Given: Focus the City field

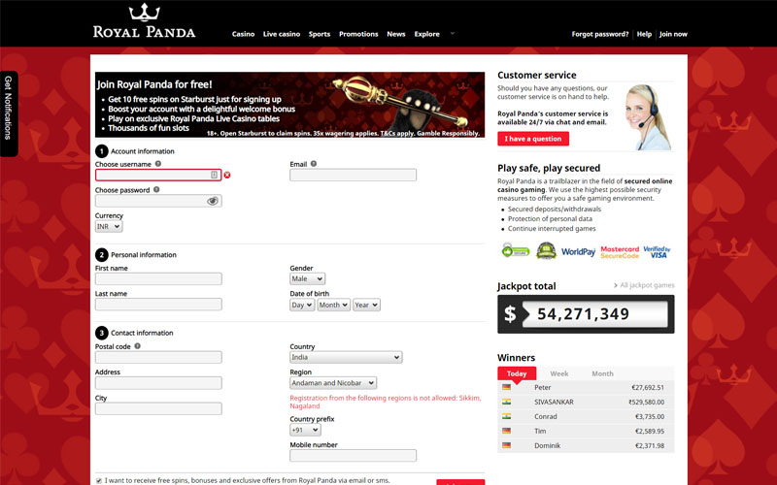Looking at the screenshot, I should click(158, 408).
